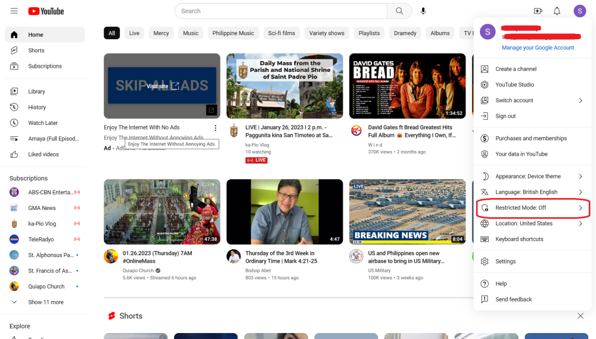The height and width of the screenshot is (339, 596).
Task: Open Quiapo Church subscription in sidebar
Action: (45, 286)
